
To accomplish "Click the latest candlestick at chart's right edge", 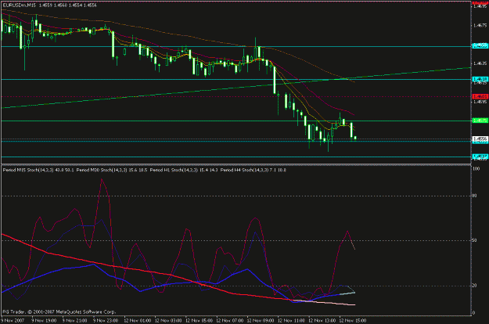I will 355,138.
